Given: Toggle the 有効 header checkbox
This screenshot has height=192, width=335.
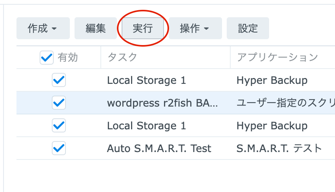Looking at the screenshot, I should 47,58.
